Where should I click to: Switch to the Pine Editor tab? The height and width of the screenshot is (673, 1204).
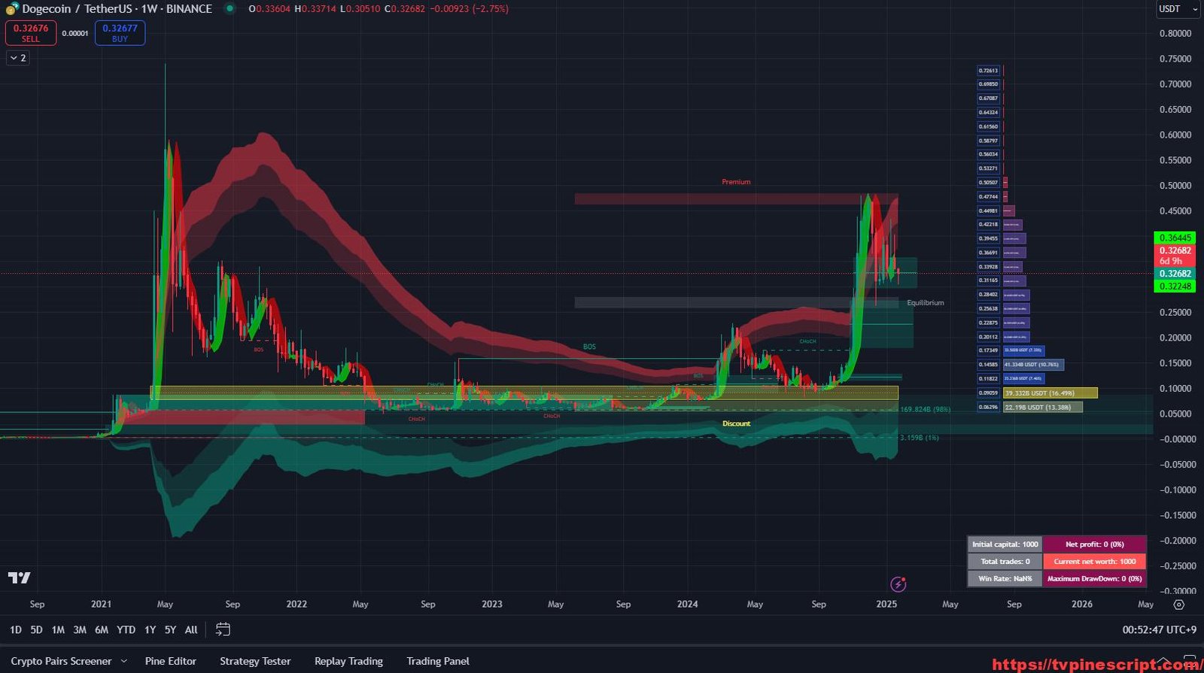(170, 661)
